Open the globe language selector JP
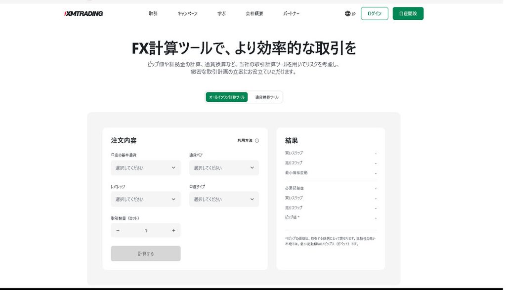The image size is (506, 290). 350,13
